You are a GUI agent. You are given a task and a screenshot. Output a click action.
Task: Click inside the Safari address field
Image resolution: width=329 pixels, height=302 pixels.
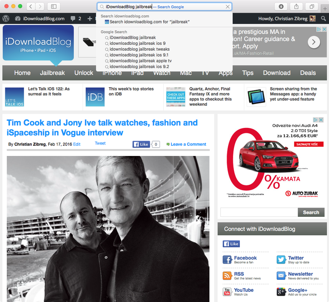(164, 7)
